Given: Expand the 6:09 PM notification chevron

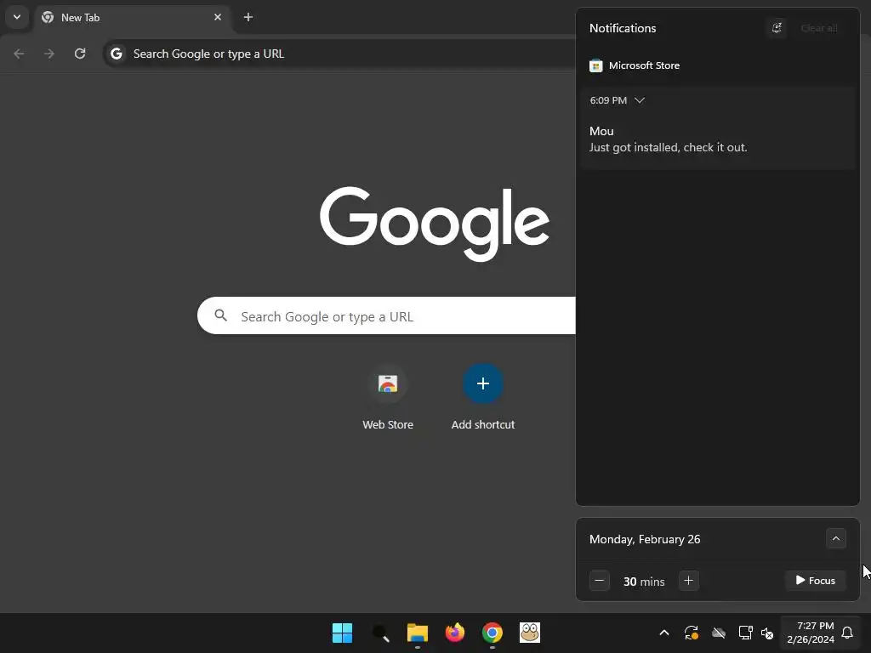Looking at the screenshot, I should [x=640, y=100].
